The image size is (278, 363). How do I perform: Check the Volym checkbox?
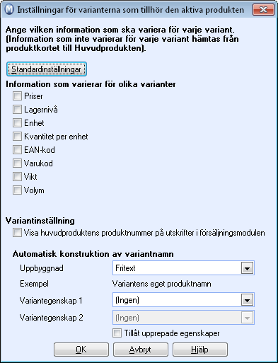click(x=17, y=190)
